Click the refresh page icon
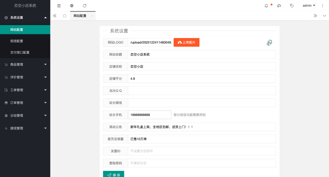The width and height of the screenshot is (329, 177). pyautogui.click(x=84, y=6)
